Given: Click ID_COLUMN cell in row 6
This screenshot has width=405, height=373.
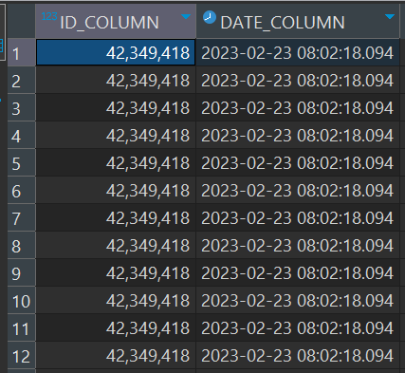Looking at the screenshot, I should (116, 190).
